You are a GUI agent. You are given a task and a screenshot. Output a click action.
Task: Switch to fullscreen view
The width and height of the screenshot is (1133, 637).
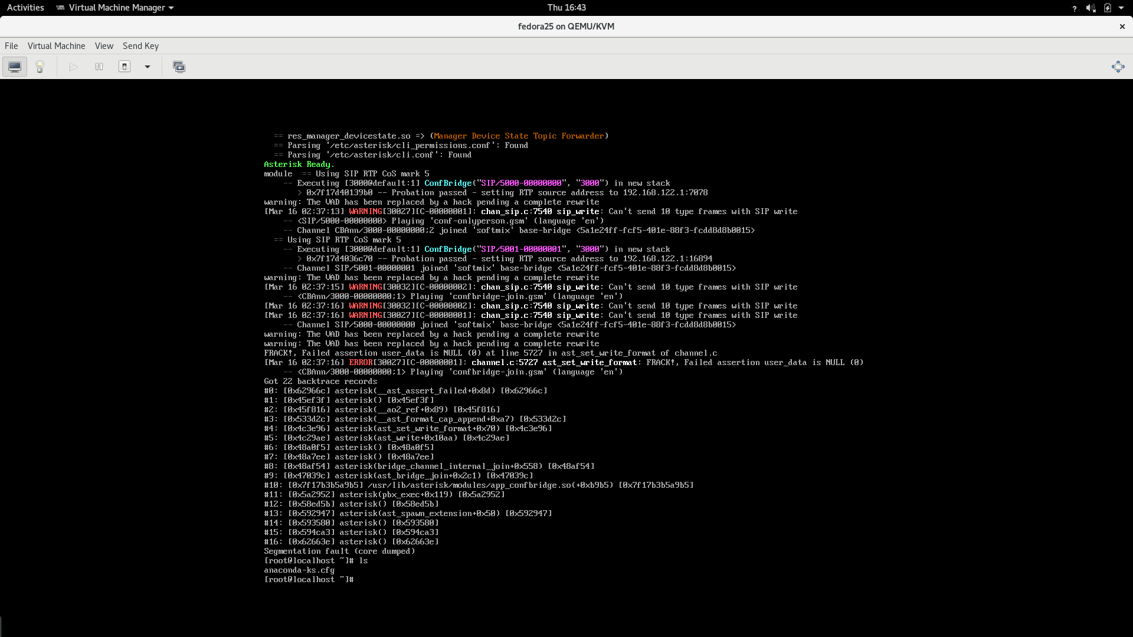click(x=1118, y=67)
